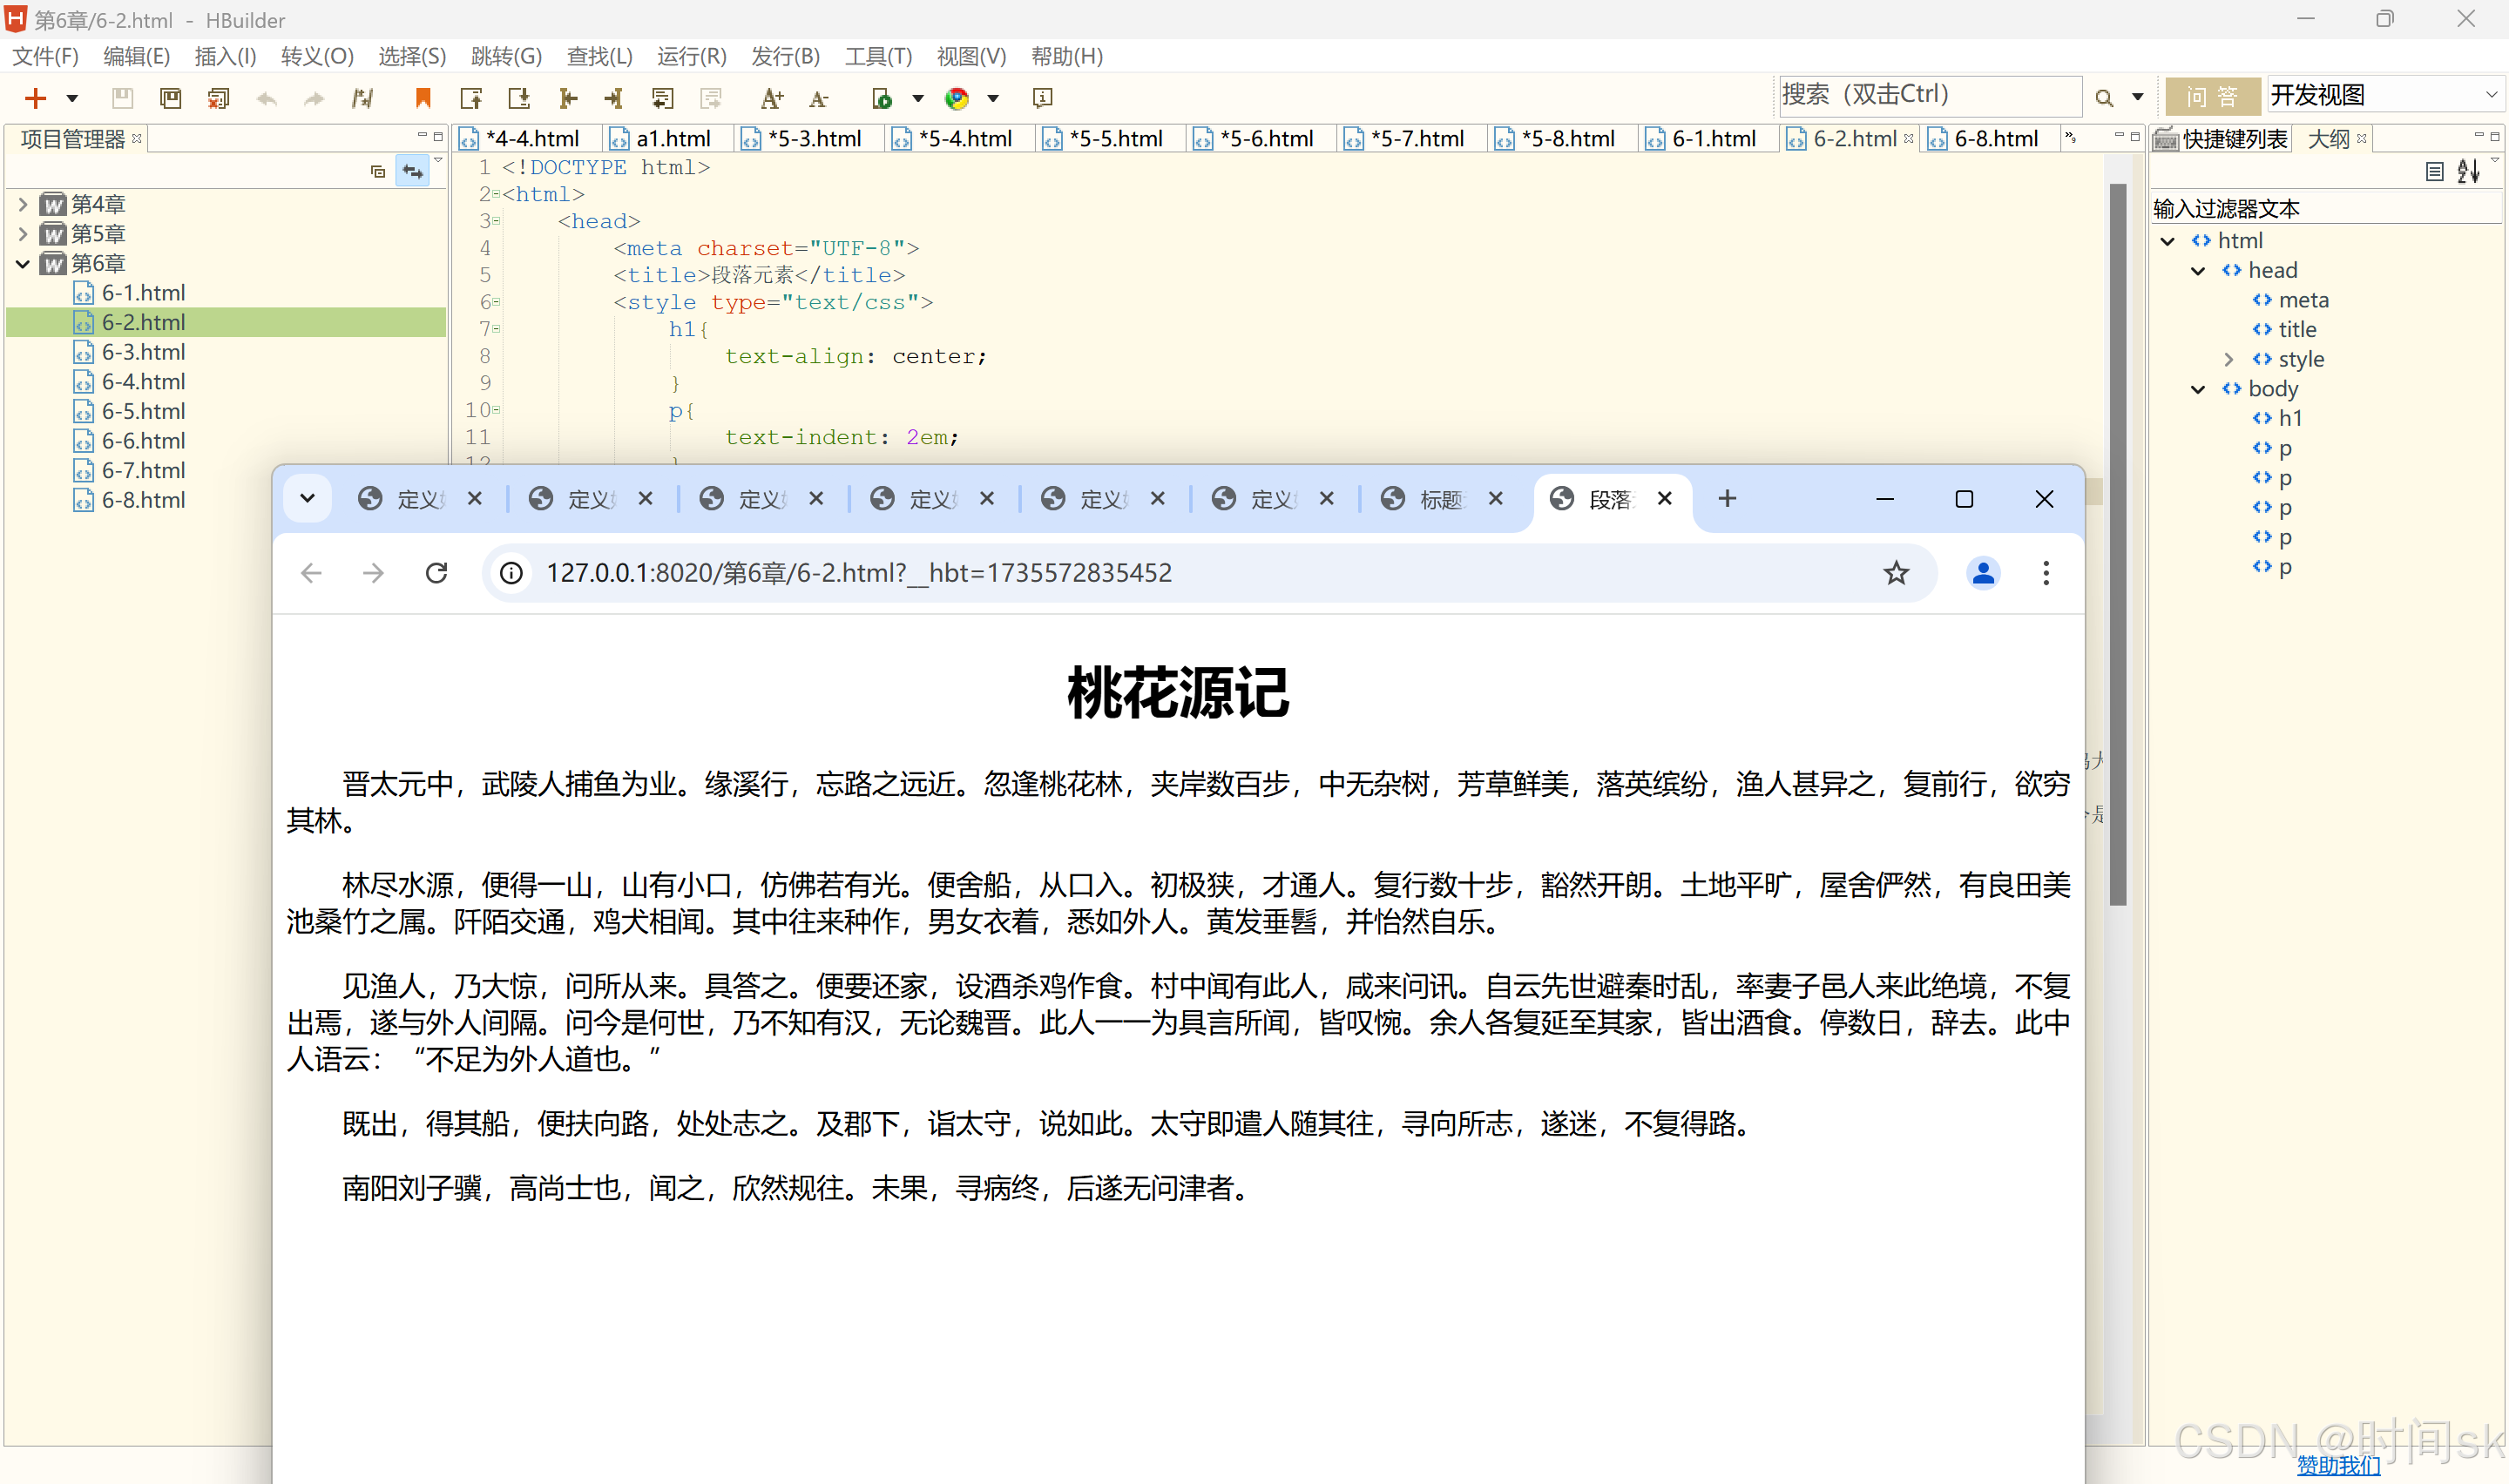
Task: Open the 运行(R) menu
Action: tap(691, 56)
